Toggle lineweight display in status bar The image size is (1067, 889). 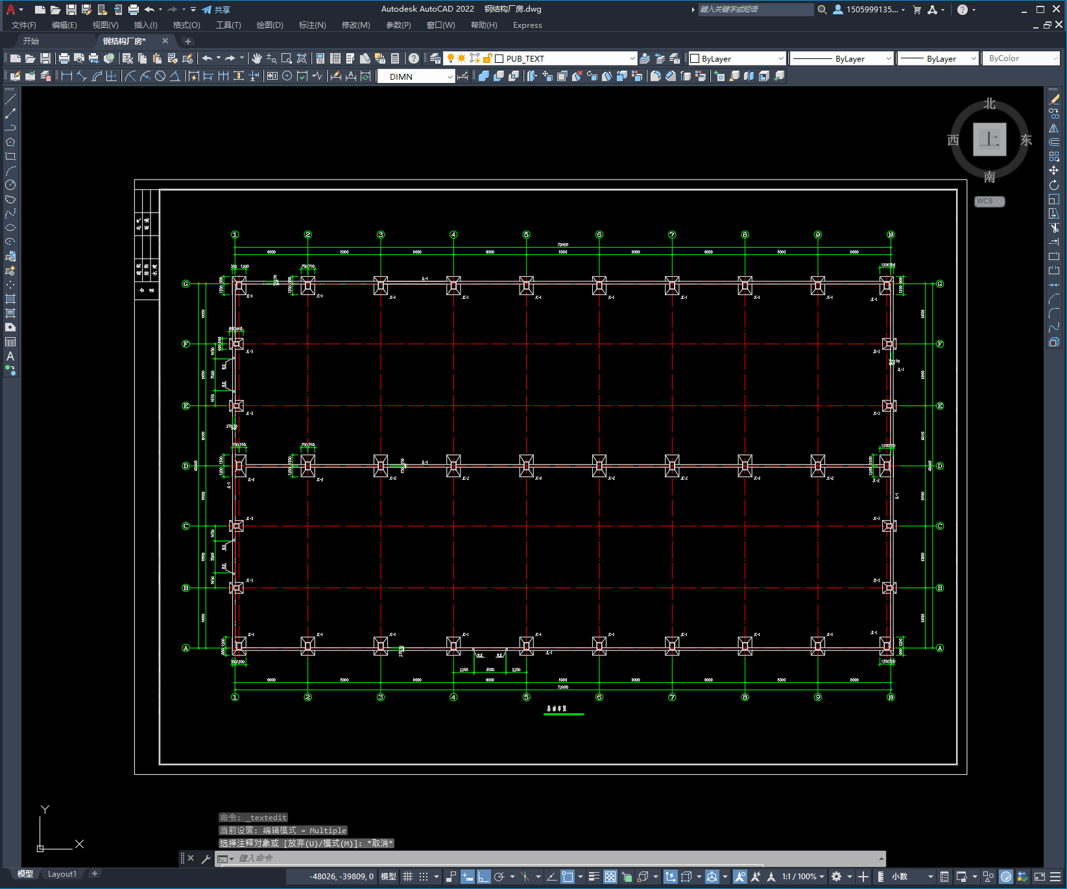coord(593,877)
